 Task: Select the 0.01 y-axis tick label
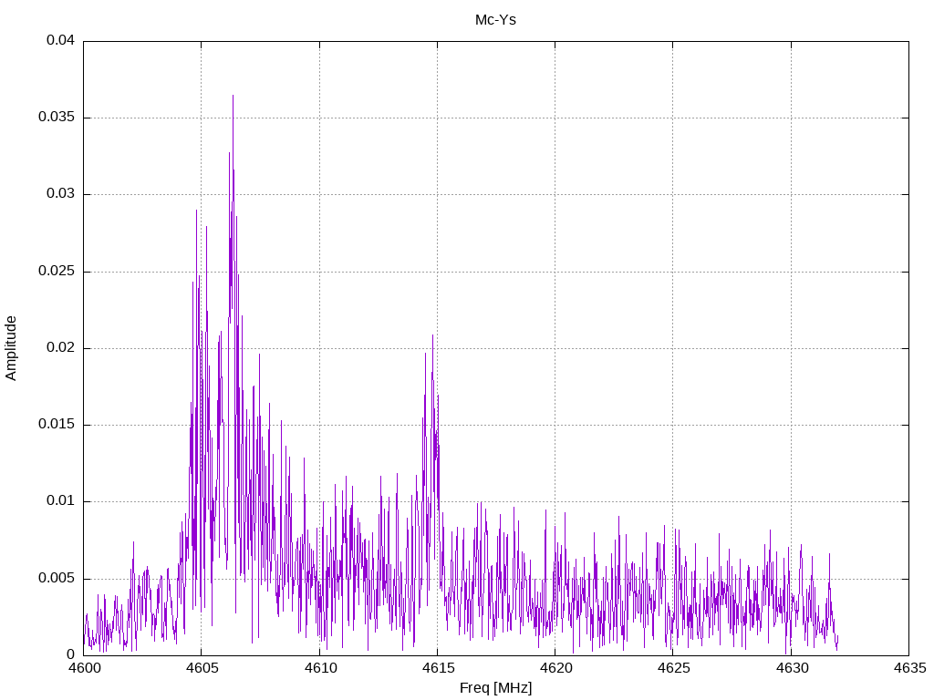tap(61, 501)
